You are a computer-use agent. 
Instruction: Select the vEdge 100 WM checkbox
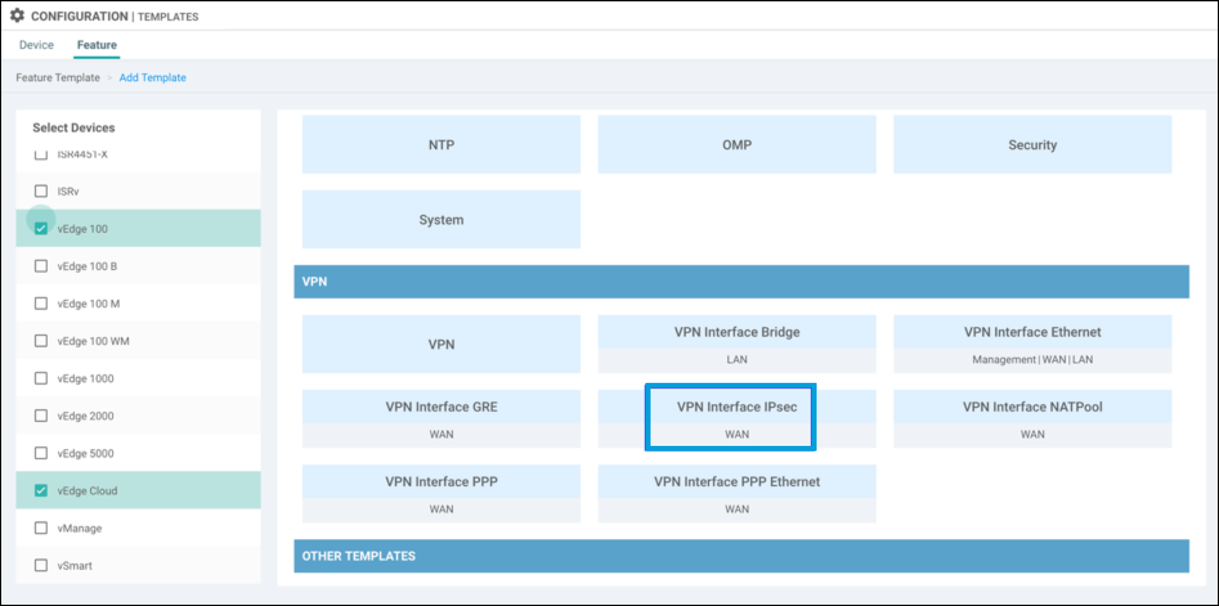[x=41, y=340]
